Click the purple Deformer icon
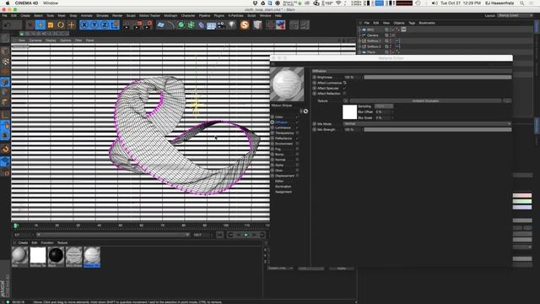540x304 pixels. (x=201, y=24)
